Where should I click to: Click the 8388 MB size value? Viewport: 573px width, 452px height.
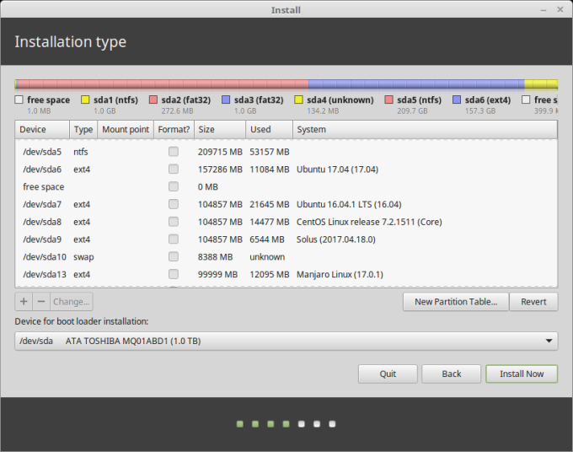coord(215,257)
